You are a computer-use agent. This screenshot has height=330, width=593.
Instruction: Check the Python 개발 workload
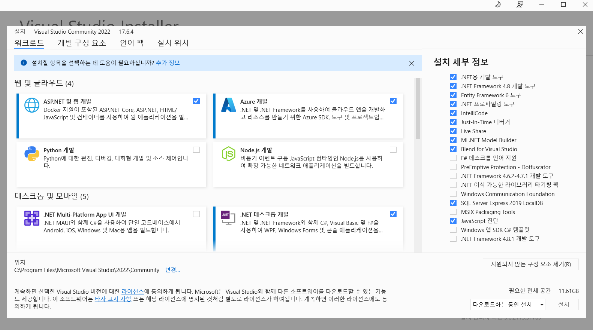tap(196, 150)
